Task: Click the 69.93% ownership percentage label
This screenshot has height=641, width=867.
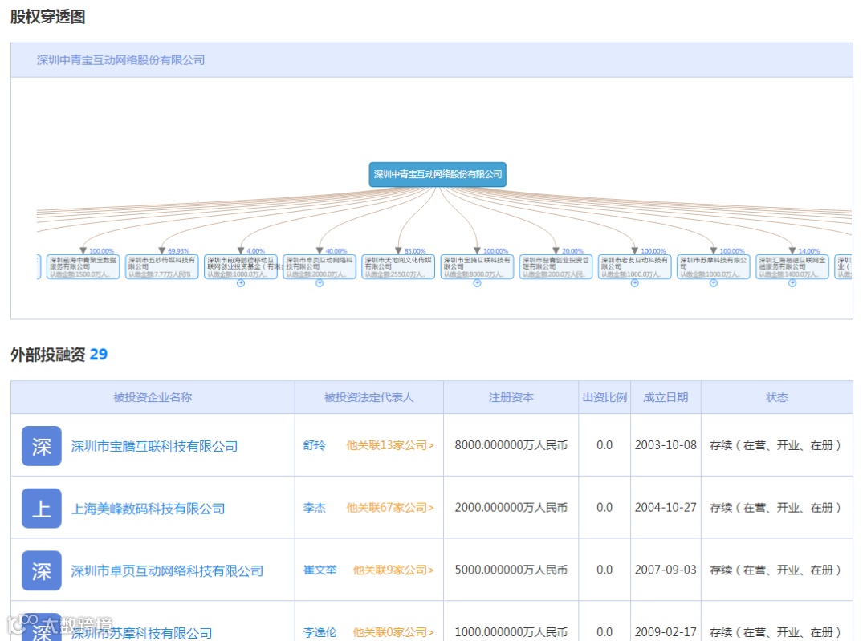Action: (x=178, y=251)
